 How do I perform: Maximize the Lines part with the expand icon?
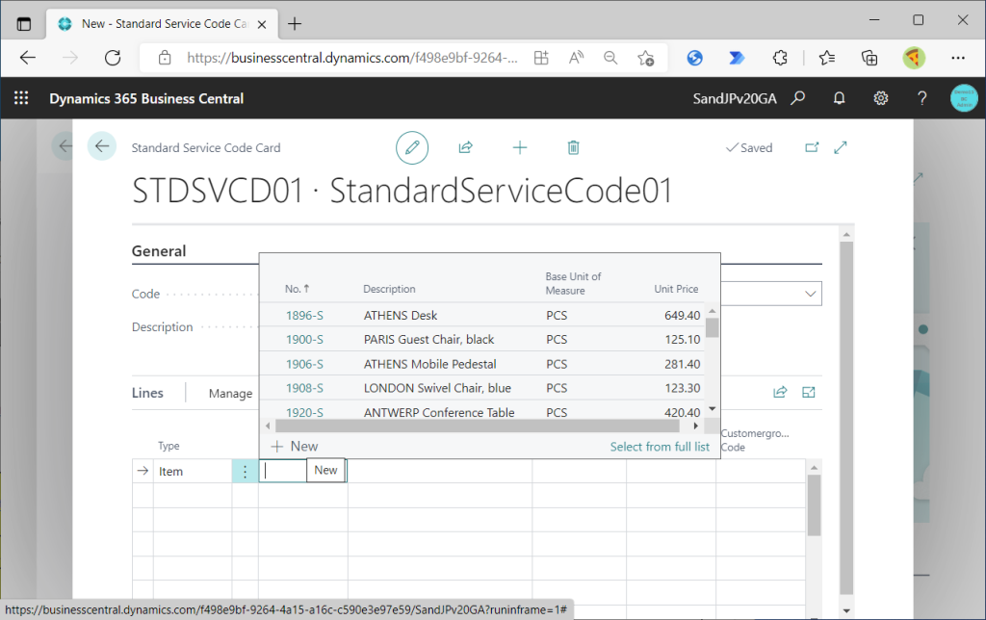pos(809,393)
